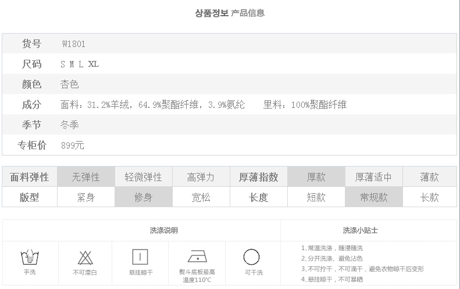Click the 尺码 label
This screenshot has width=460, height=289.
[31, 64]
